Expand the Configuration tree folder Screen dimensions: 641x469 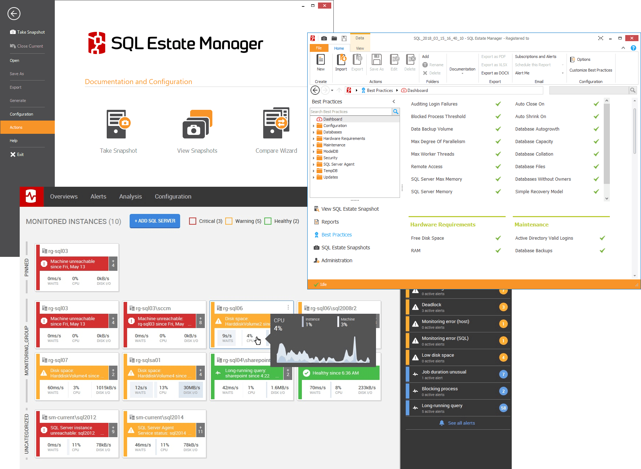coord(314,126)
